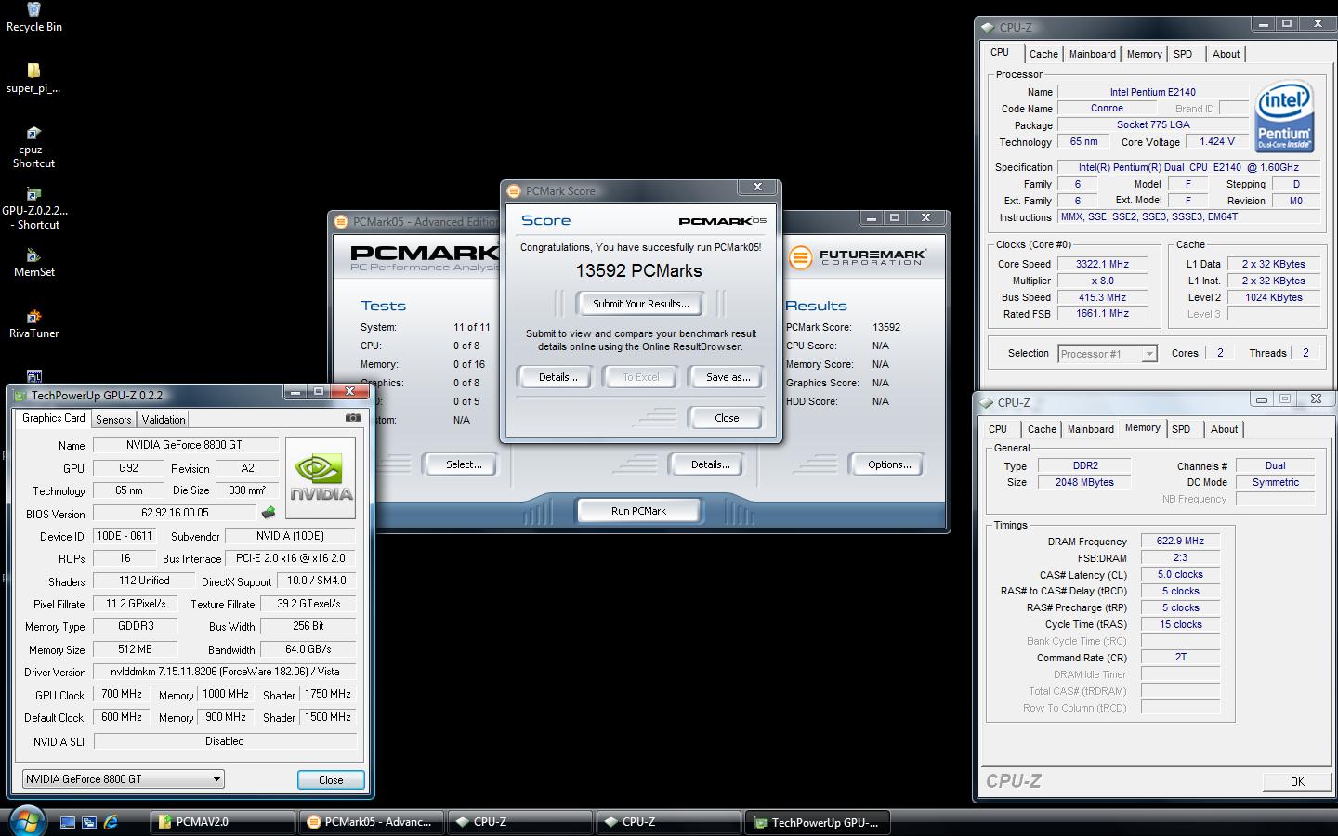Click the top CPU-Z window title bar icon

[x=988, y=27]
